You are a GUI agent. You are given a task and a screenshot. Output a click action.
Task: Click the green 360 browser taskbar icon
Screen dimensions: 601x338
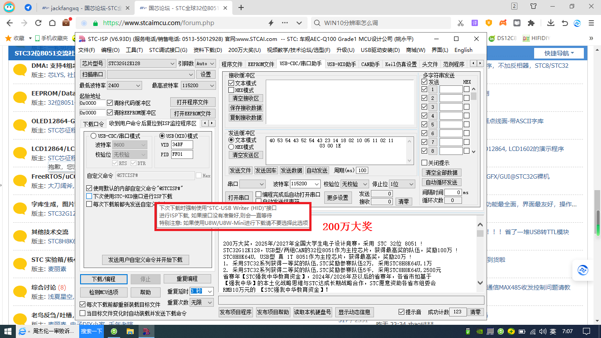tap(114, 331)
